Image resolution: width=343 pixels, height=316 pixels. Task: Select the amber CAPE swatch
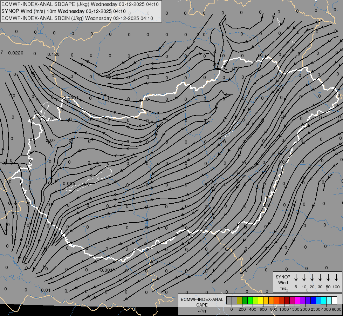coord(266,300)
